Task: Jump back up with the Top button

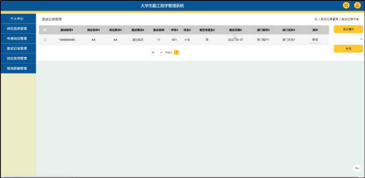Action: [x=357, y=168]
